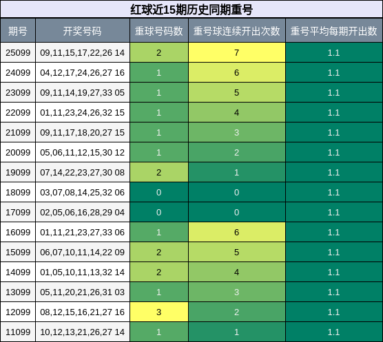The height and width of the screenshot is (342, 383).
Task: Click consecutive count 1 in row 19099
Action: point(237,173)
